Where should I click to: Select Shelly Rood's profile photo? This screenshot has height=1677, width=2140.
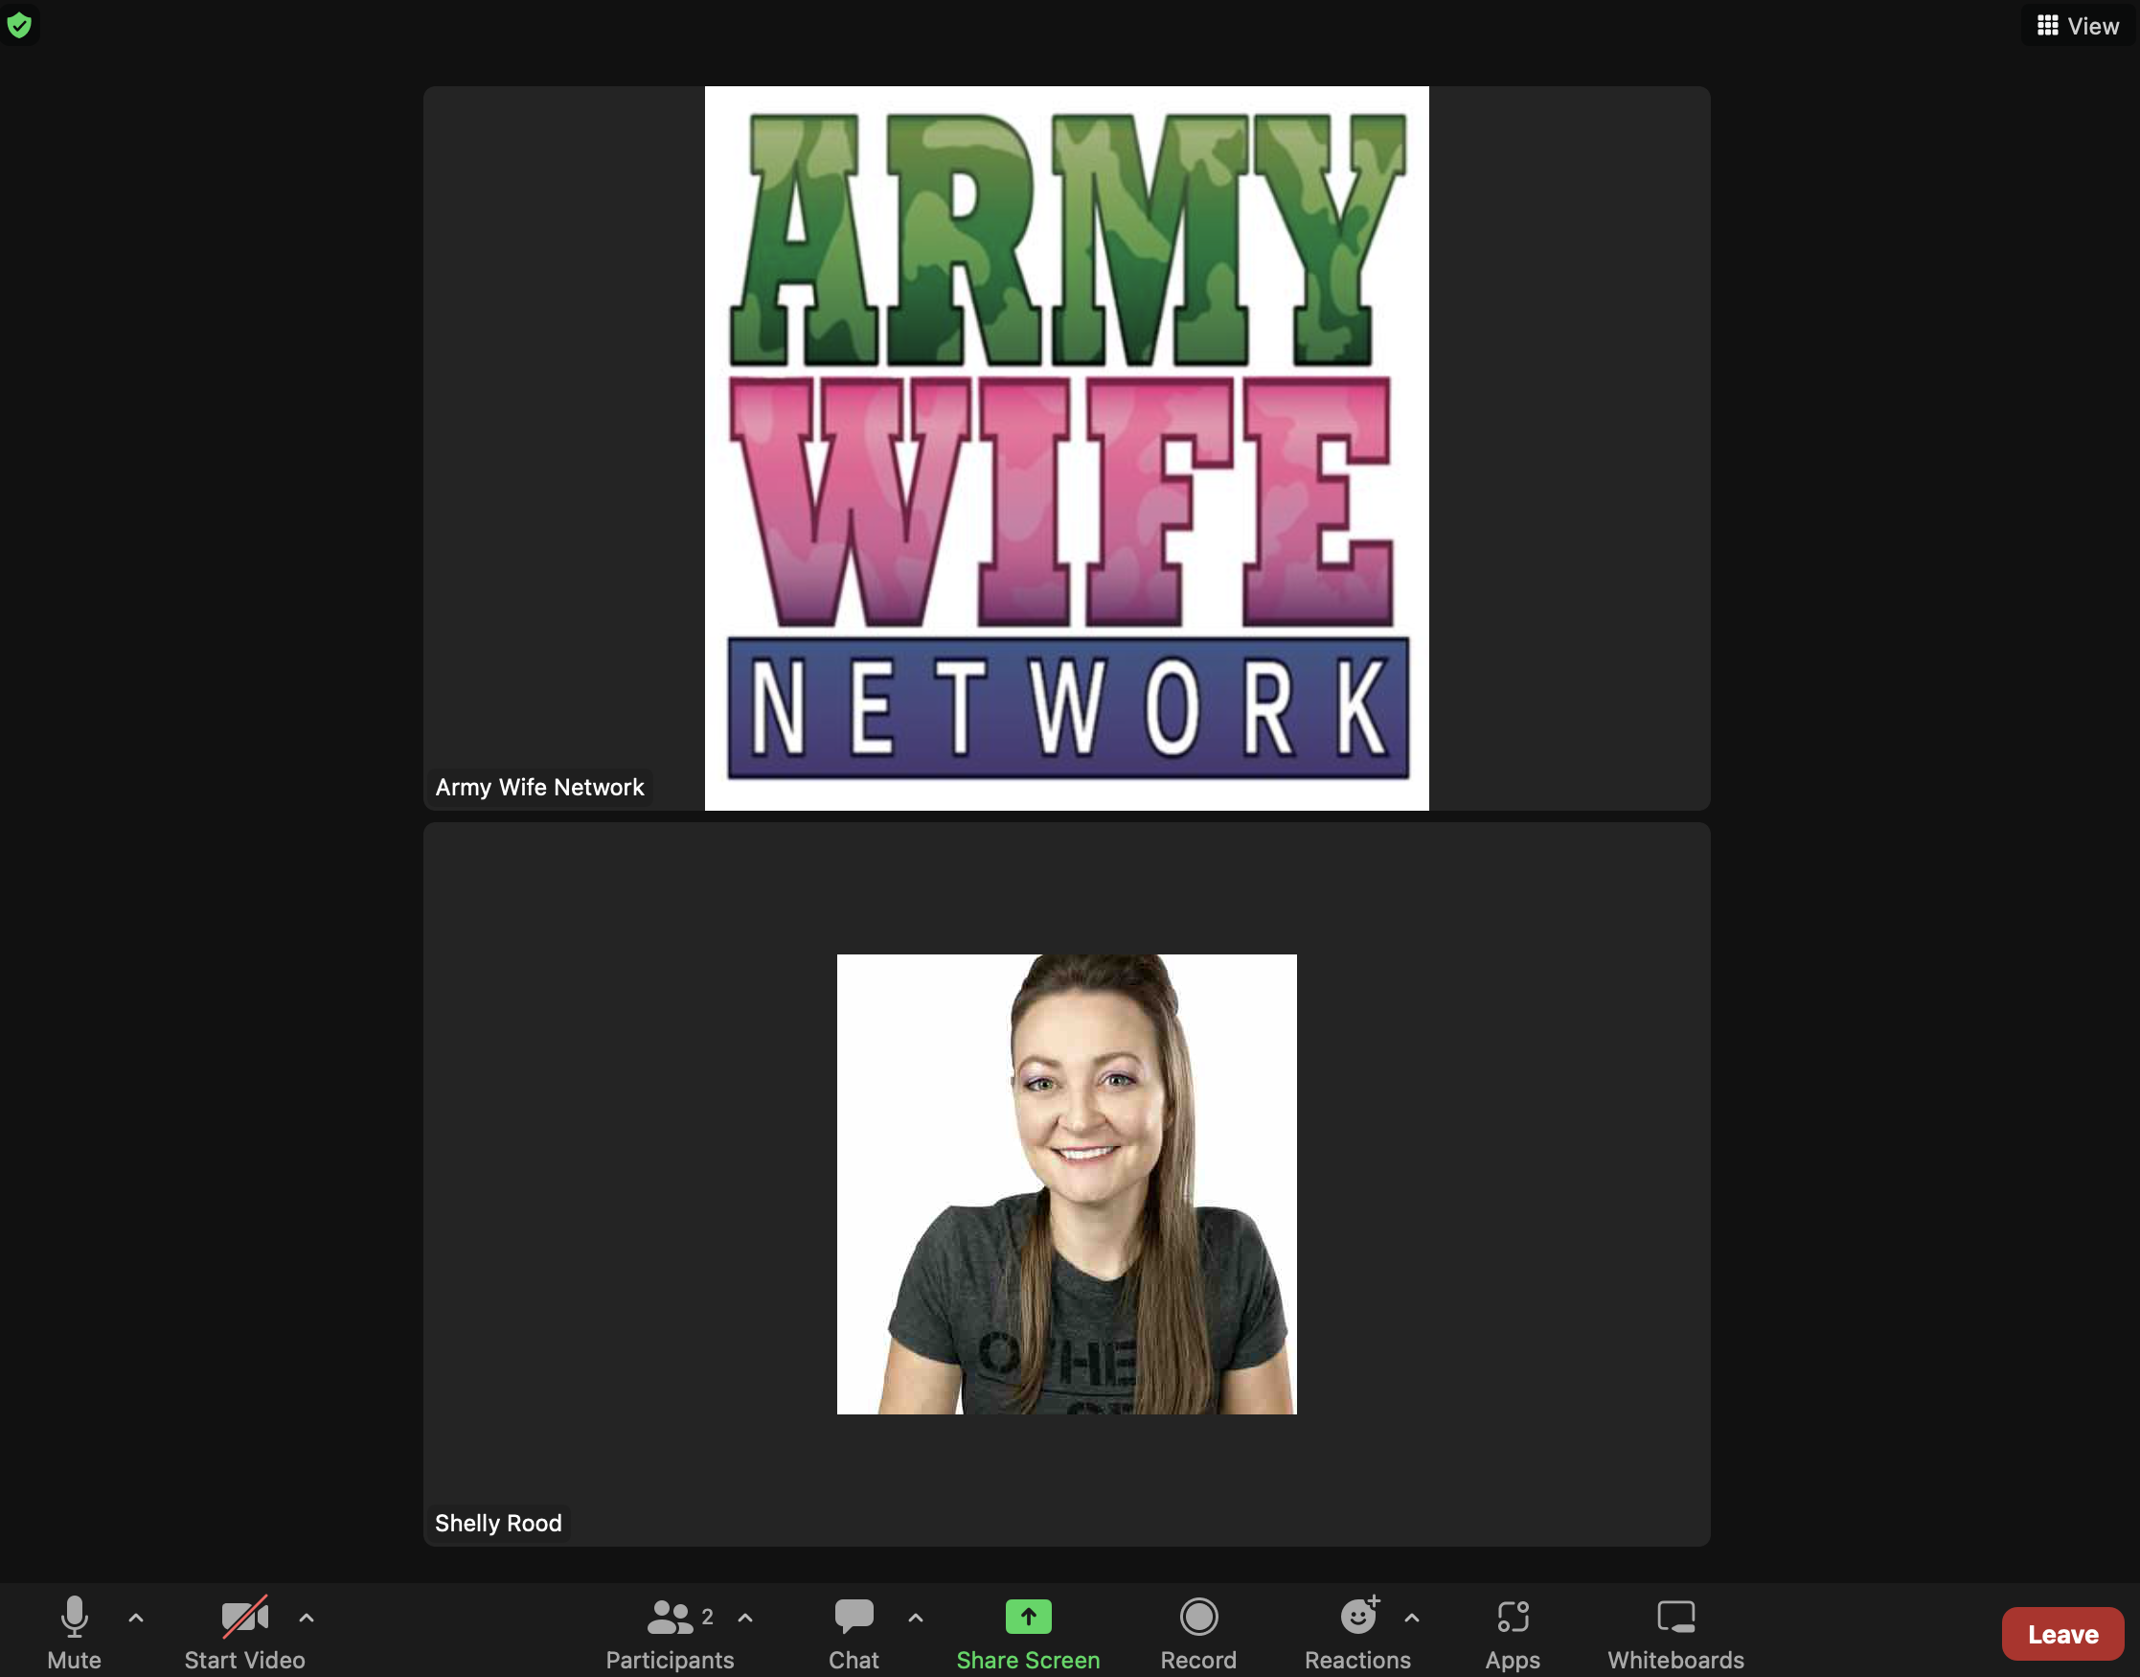(x=1066, y=1184)
